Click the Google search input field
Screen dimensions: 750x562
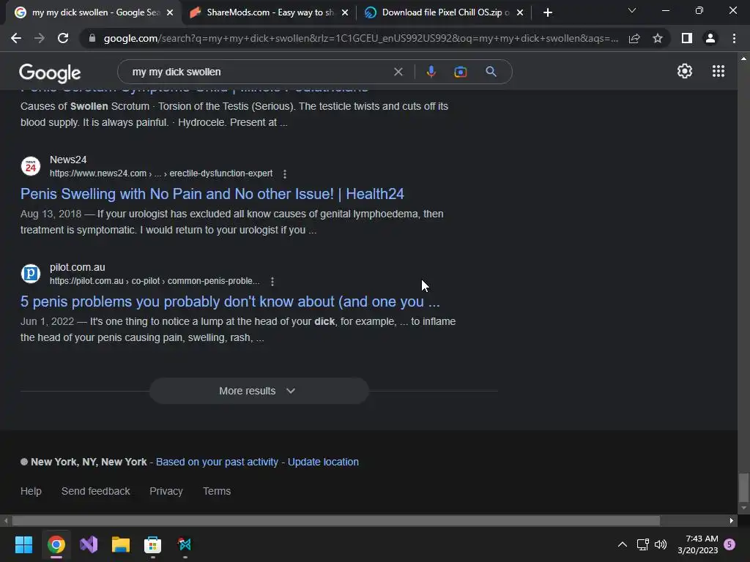click(x=259, y=72)
